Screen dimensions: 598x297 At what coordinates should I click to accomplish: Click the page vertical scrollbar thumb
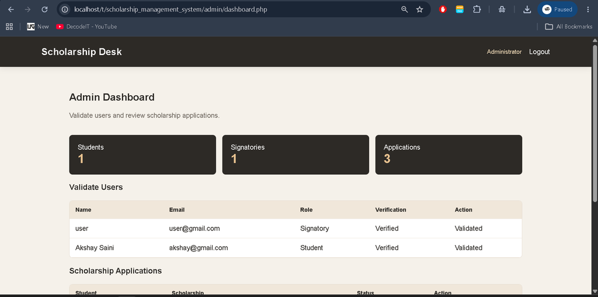coord(594,123)
